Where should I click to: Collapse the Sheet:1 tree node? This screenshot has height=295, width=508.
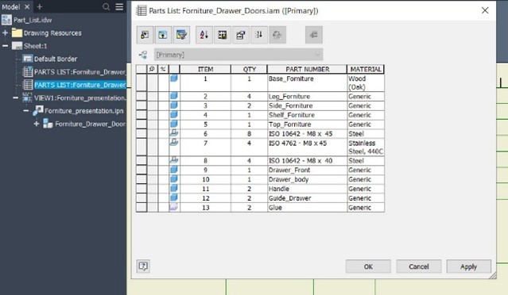(x=6, y=46)
